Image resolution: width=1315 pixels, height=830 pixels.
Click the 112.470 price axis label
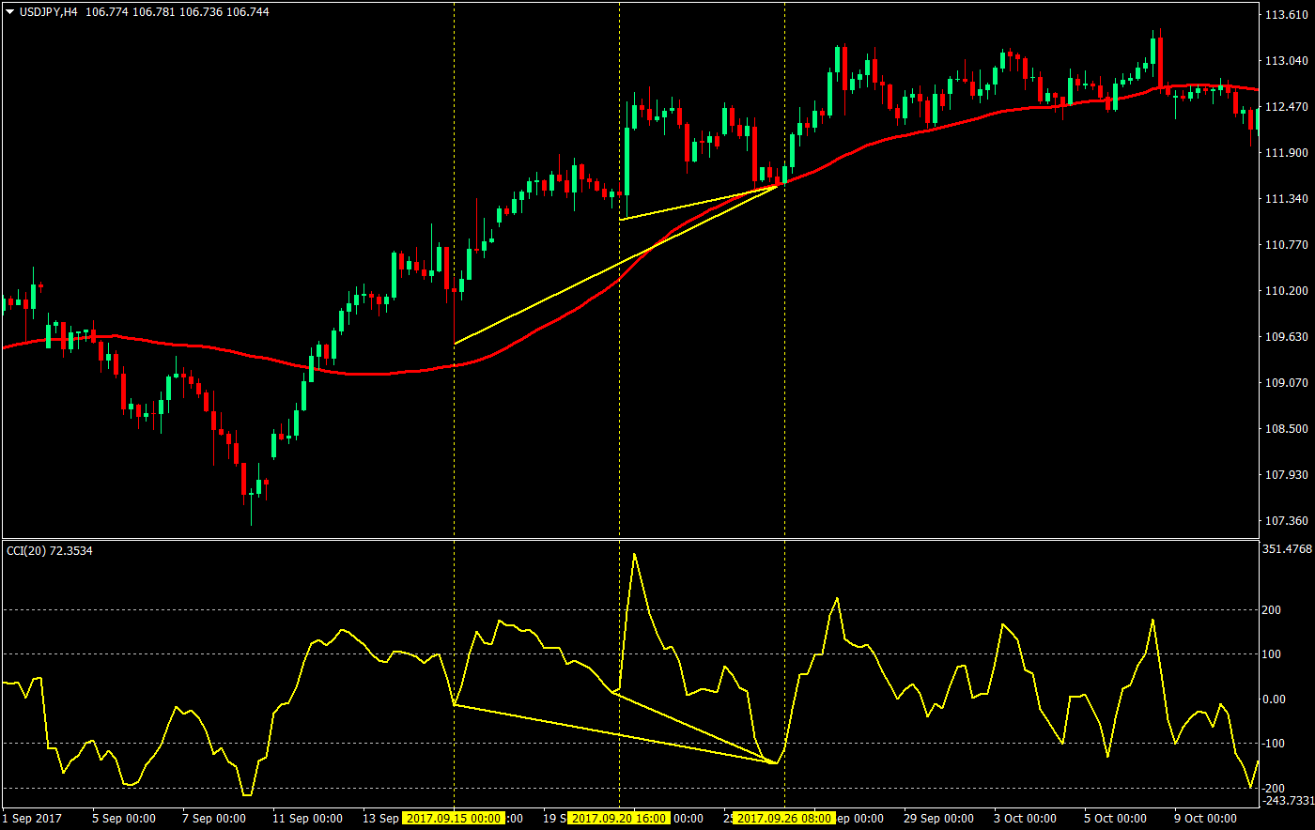1288,106
